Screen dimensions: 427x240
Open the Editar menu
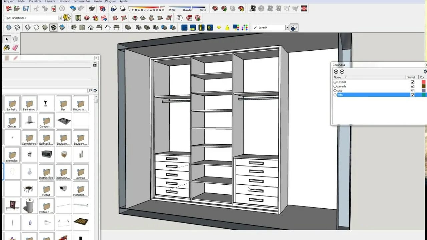[22, 1]
